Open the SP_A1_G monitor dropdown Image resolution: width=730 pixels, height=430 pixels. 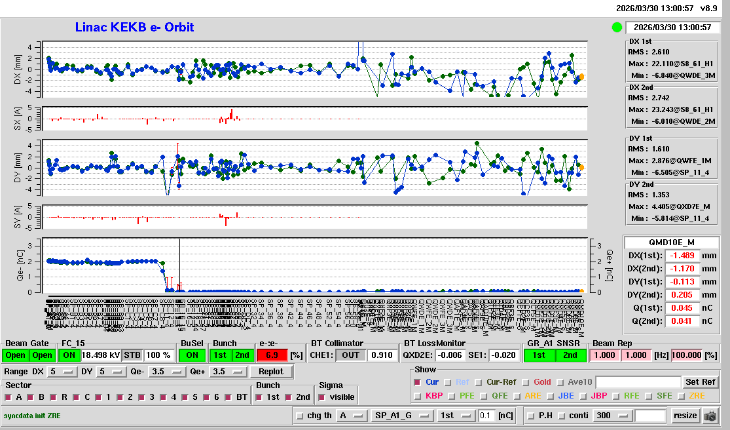click(401, 416)
